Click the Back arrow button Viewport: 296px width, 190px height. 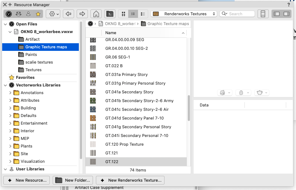click(68, 14)
